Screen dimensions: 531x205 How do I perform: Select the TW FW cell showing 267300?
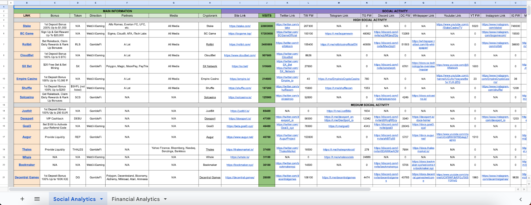click(x=308, y=26)
